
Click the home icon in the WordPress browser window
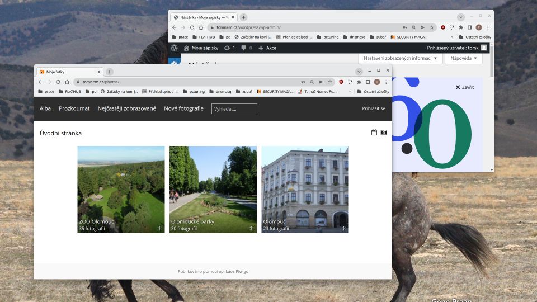point(201,27)
